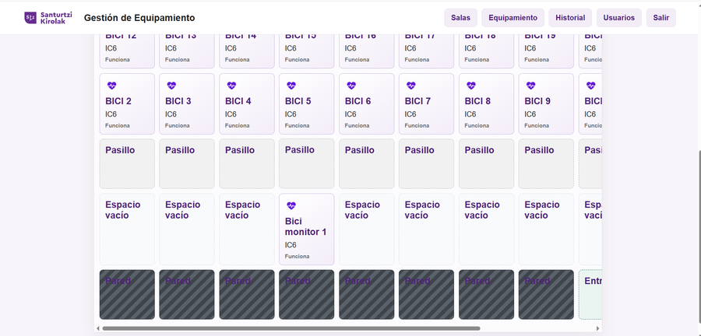Viewport: 701px width, 336px height.
Task: Click the horizontal scrollbar left arrow
Action: pyautogui.click(x=98, y=328)
